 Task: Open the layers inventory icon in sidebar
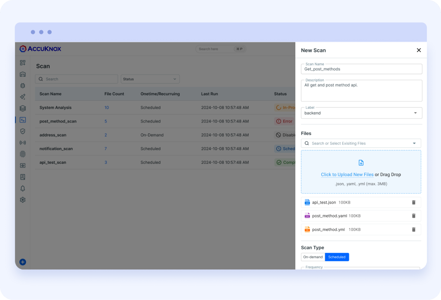(22, 108)
